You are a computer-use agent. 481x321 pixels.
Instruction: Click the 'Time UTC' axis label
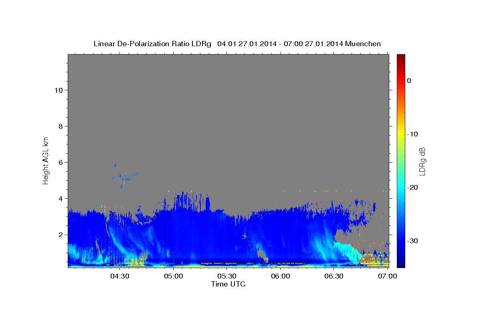pyautogui.click(x=228, y=284)
